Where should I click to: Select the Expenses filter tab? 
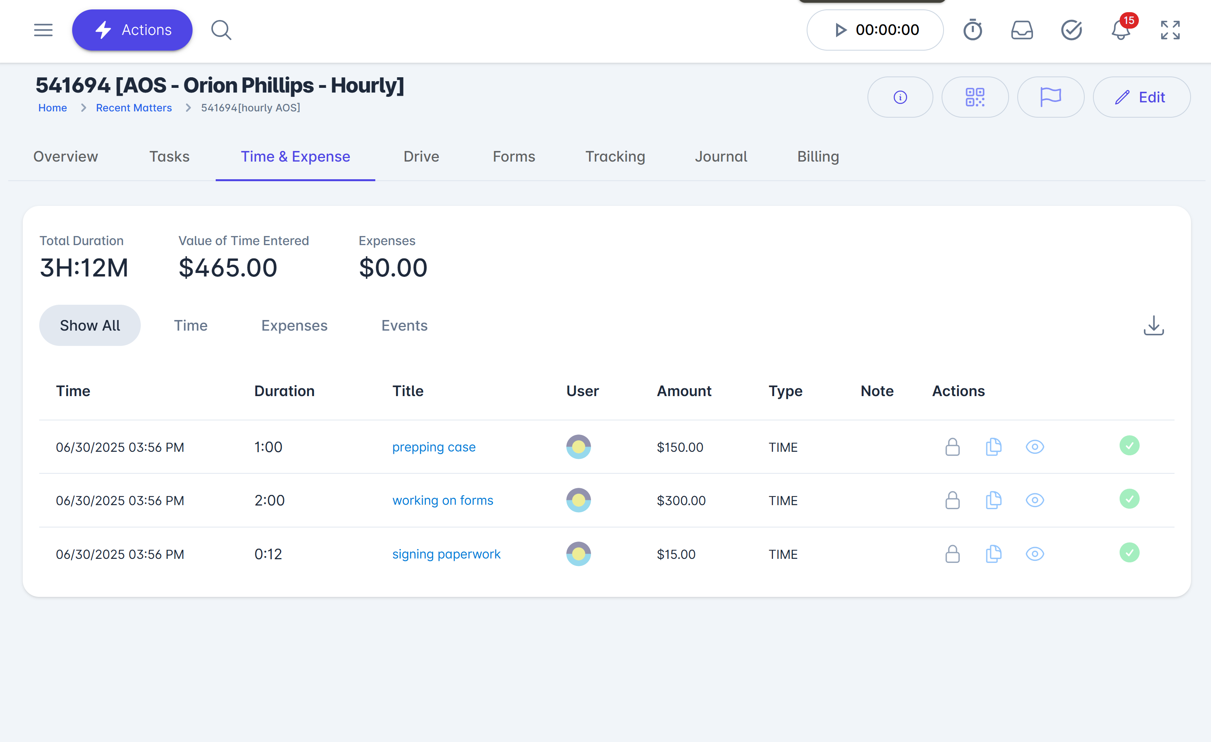294,326
